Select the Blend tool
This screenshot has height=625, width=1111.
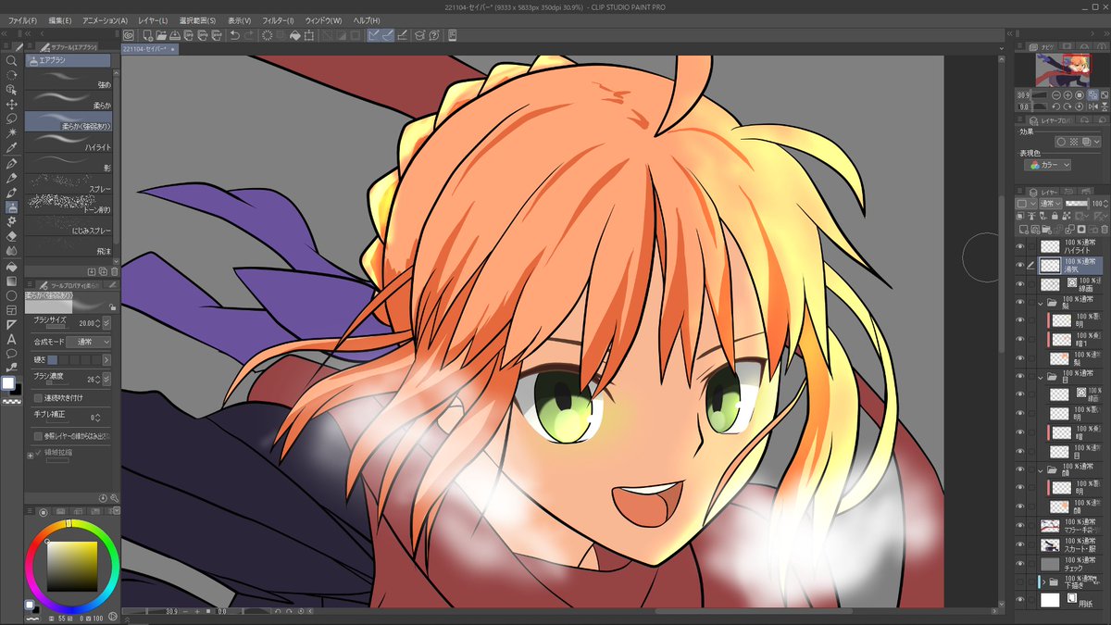coord(12,251)
